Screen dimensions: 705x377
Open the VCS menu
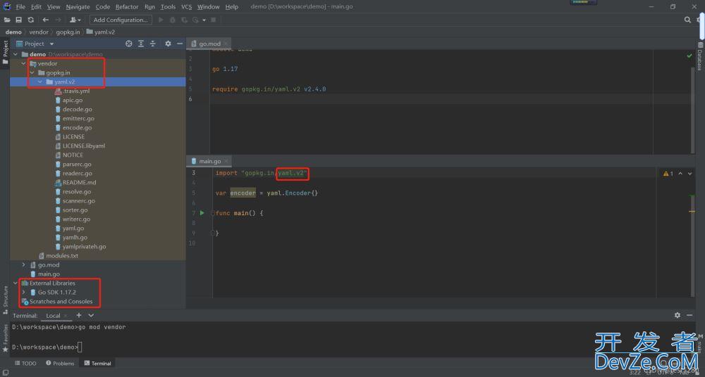pyautogui.click(x=187, y=7)
